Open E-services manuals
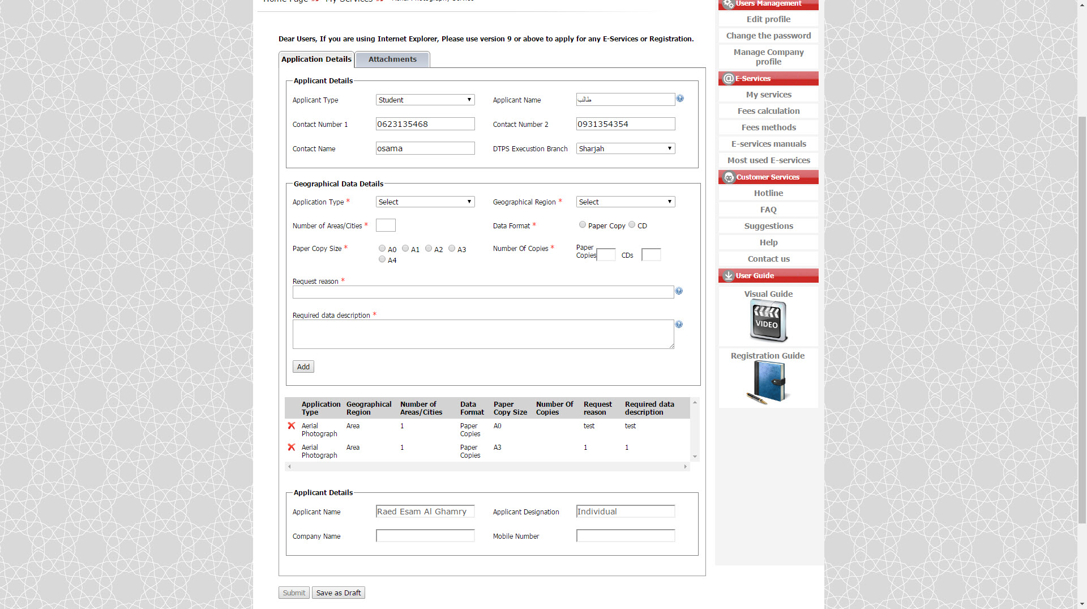Viewport: 1087px width, 609px height. [768, 144]
